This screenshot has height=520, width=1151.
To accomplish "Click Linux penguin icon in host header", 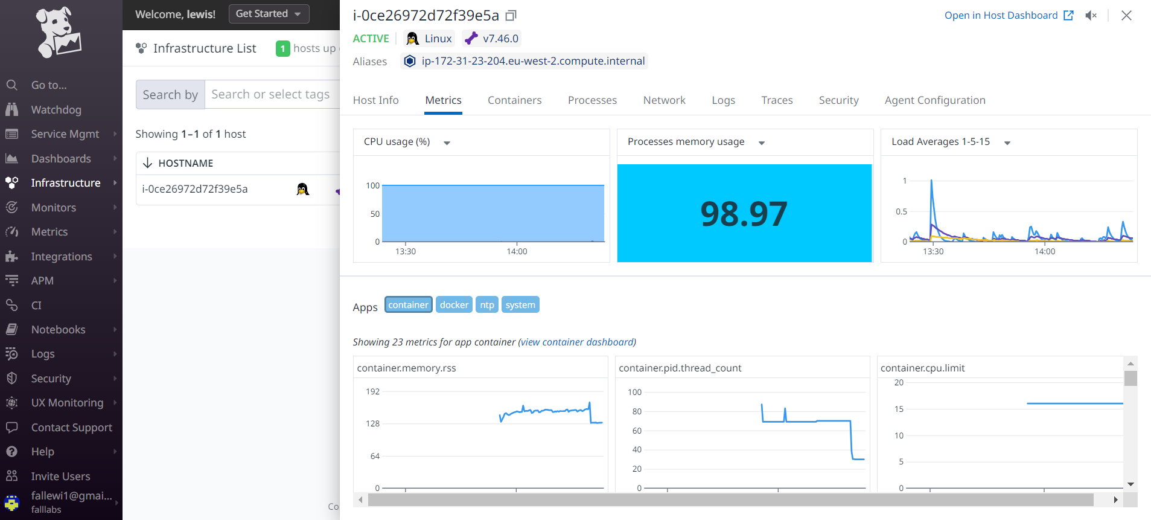I will (412, 39).
